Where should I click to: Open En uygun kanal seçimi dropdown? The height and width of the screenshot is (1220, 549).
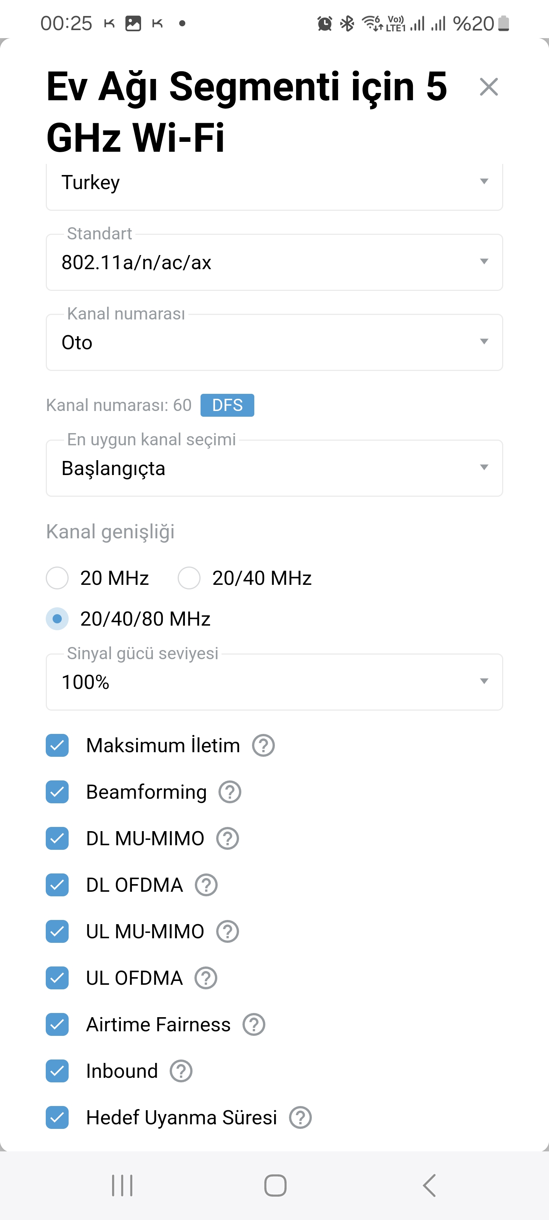(274, 469)
